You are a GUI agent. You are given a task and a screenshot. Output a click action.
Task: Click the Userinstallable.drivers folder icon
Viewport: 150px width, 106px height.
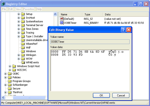23,40
